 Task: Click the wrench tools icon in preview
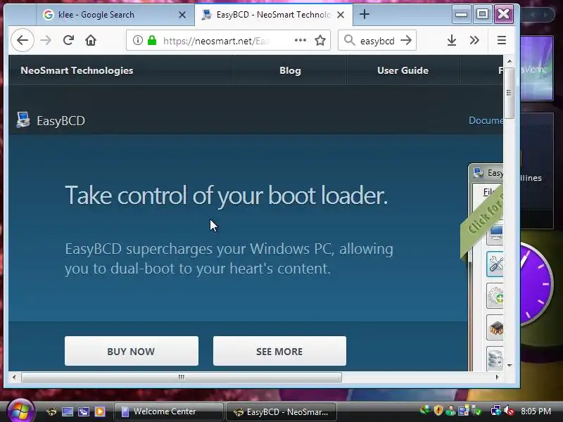click(x=495, y=264)
